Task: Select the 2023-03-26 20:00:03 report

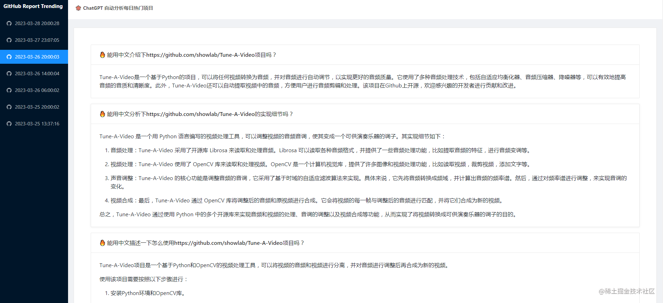Action: tap(34, 57)
